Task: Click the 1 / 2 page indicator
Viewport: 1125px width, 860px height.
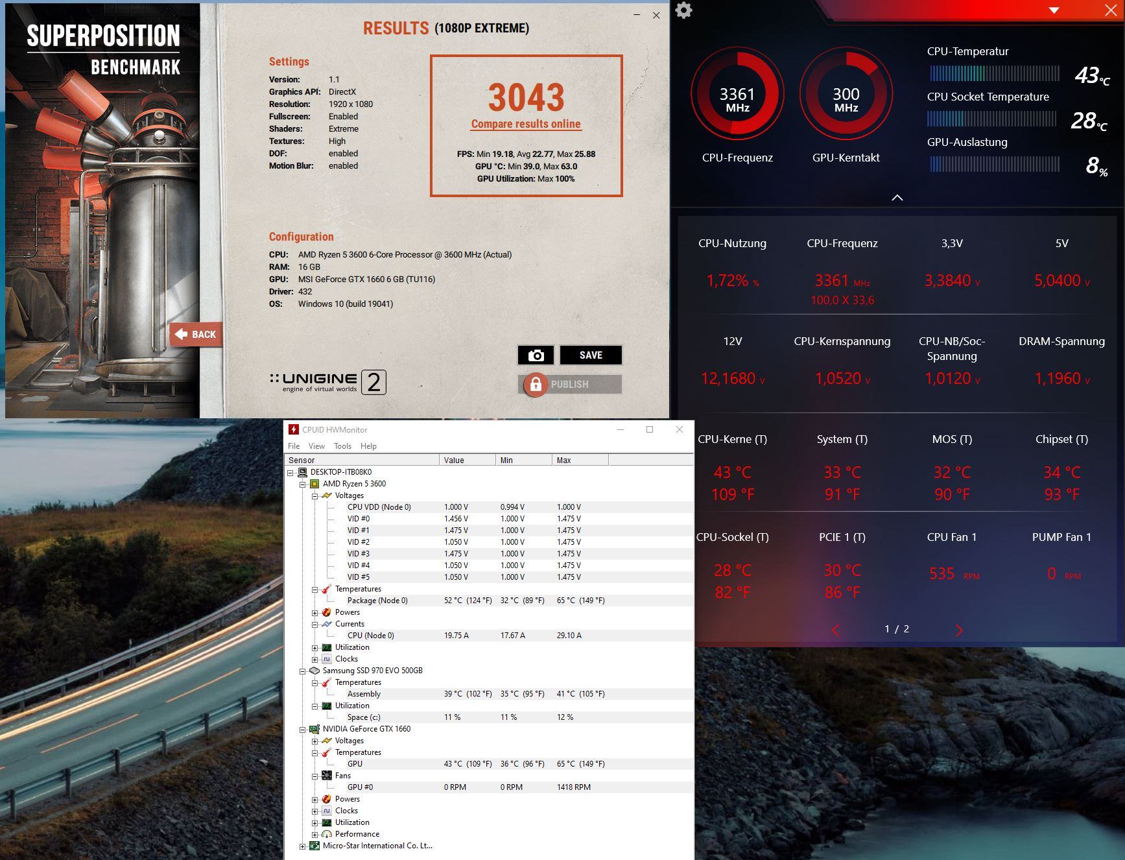Action: [x=897, y=629]
